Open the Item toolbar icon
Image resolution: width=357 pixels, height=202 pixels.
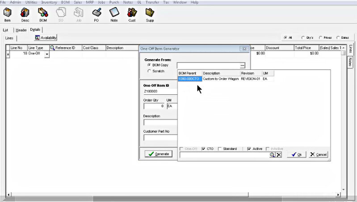pyautogui.click(x=8, y=14)
